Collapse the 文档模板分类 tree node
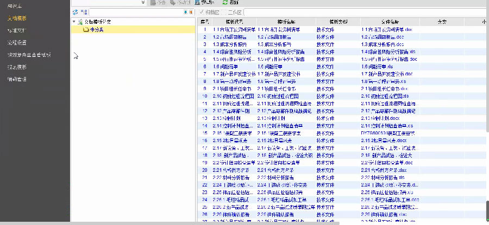Viewport: 489px width, 225px height. 74,22
